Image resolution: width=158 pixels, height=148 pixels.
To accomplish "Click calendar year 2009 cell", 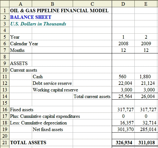I will [x=146, y=44].
